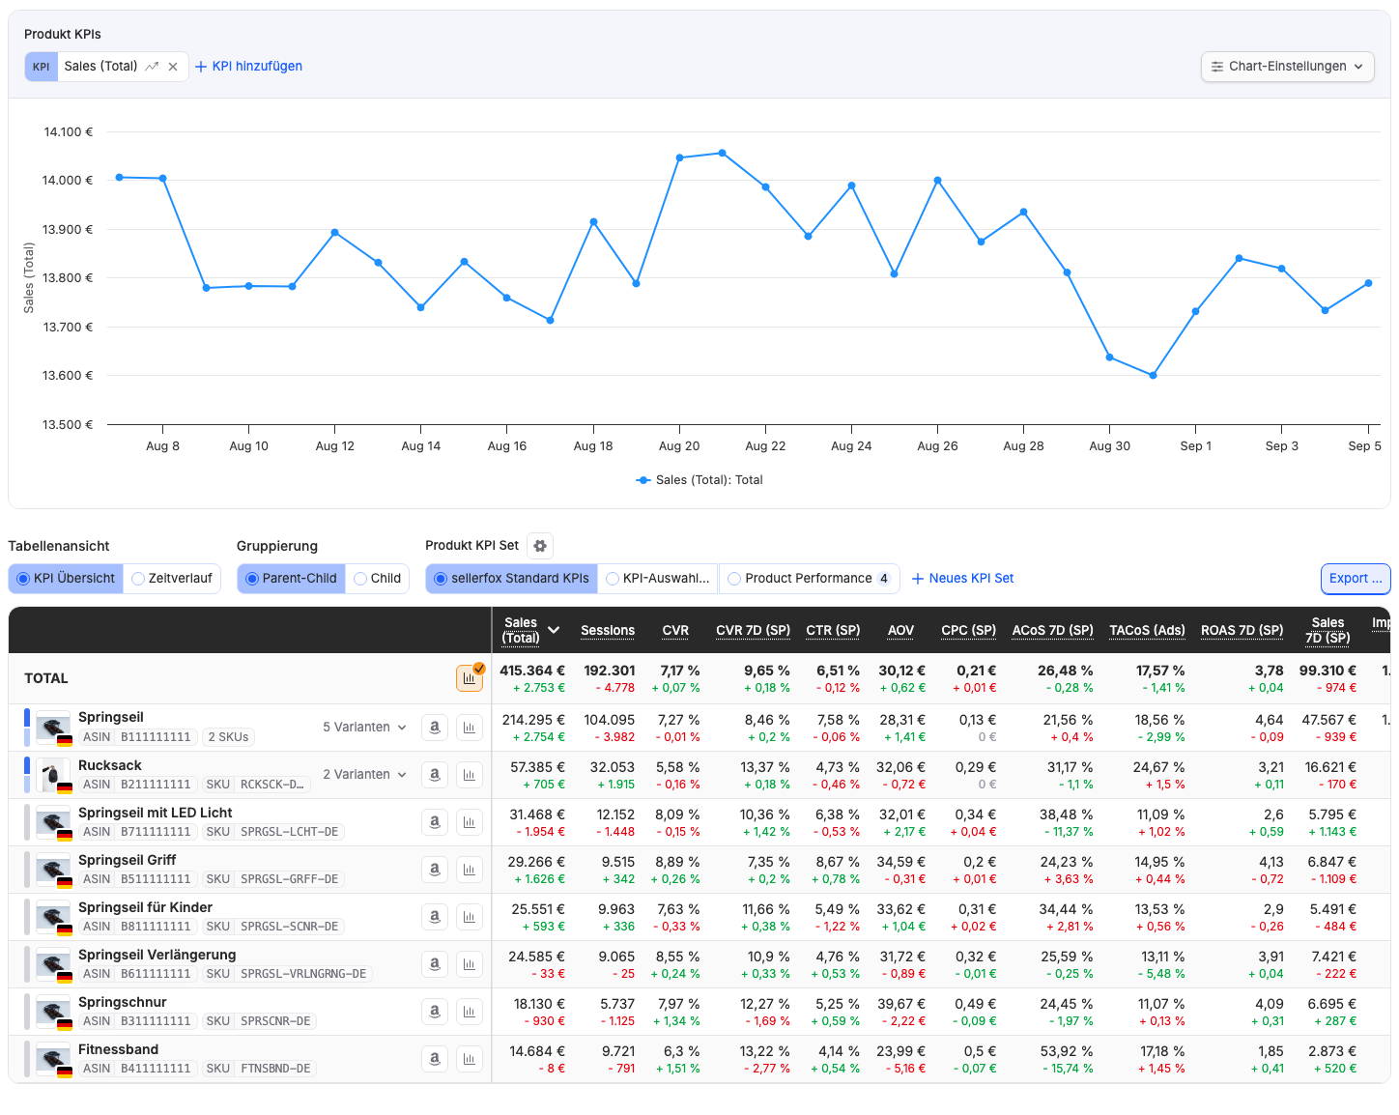Toggle the chart icon in TOTAL row

(470, 678)
